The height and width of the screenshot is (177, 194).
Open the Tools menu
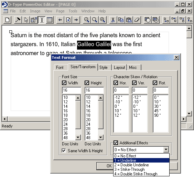73,11
